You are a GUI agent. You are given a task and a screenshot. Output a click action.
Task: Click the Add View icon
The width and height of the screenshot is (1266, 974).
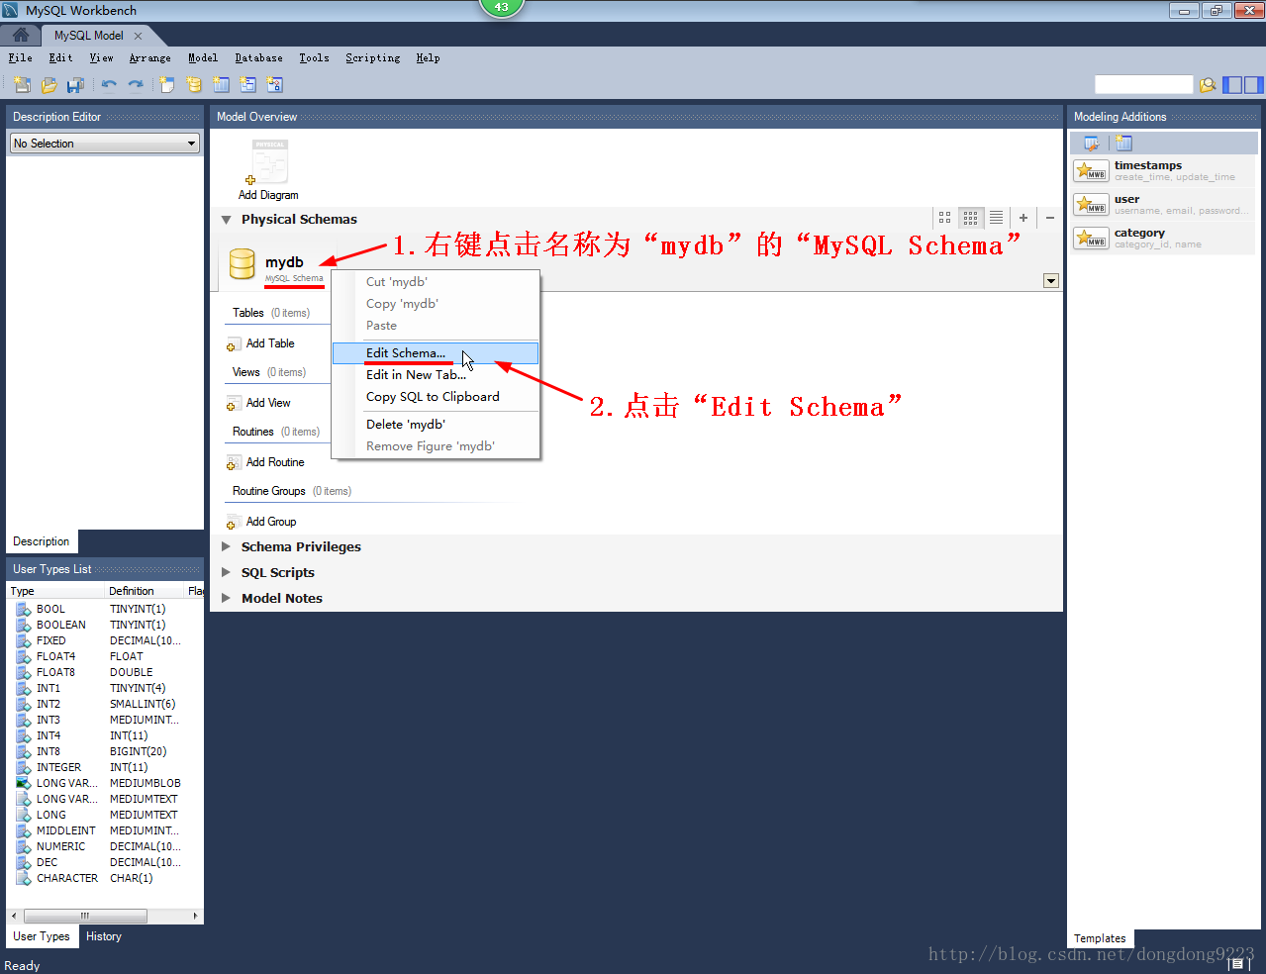pos(233,404)
